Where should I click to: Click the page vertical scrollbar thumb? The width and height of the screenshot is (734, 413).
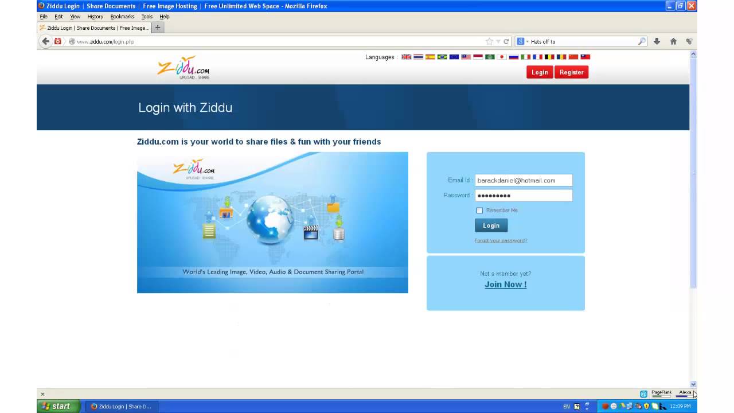[693, 172]
